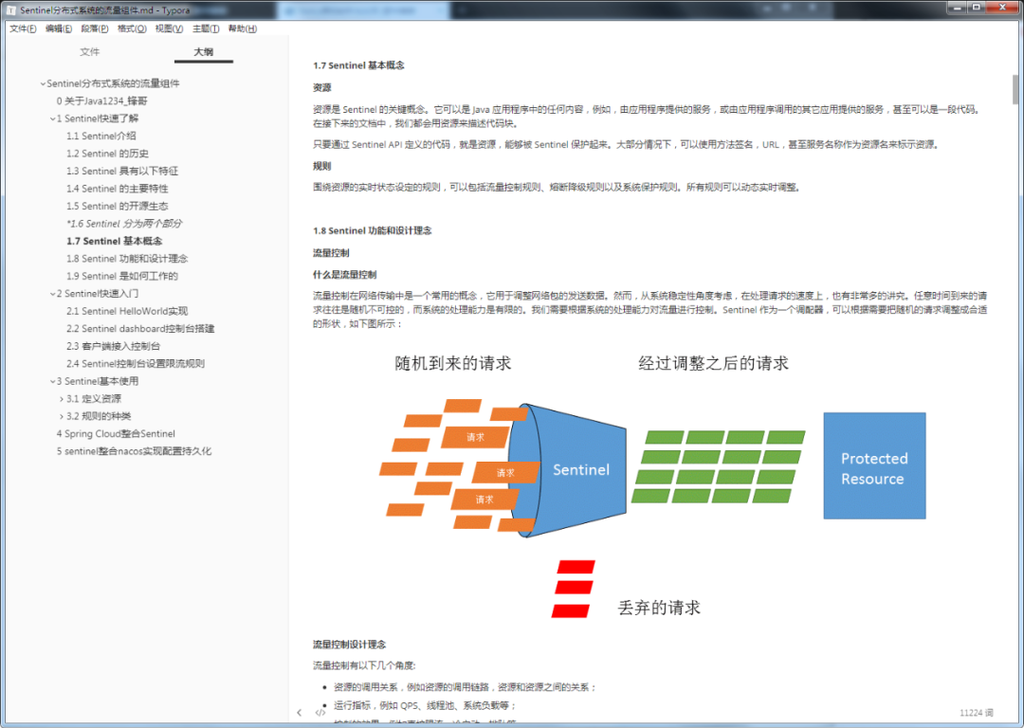Screen dimensions: 1024x728
Task: Open the 主题(T) menu
Action: (x=206, y=28)
